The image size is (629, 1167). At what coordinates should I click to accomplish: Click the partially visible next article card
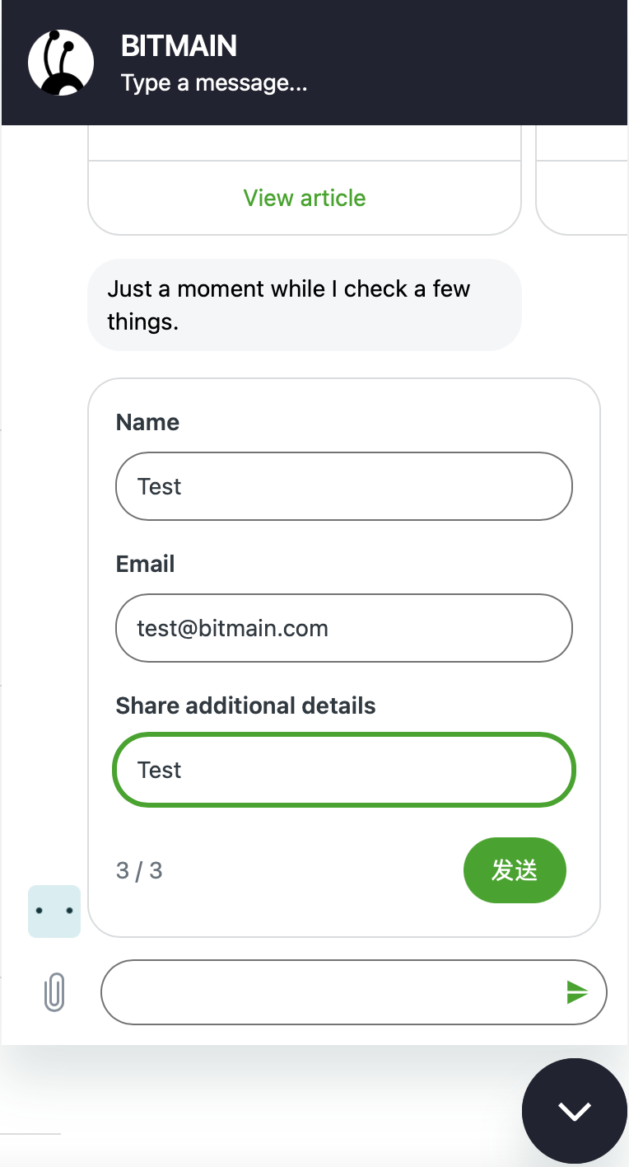pos(582,180)
